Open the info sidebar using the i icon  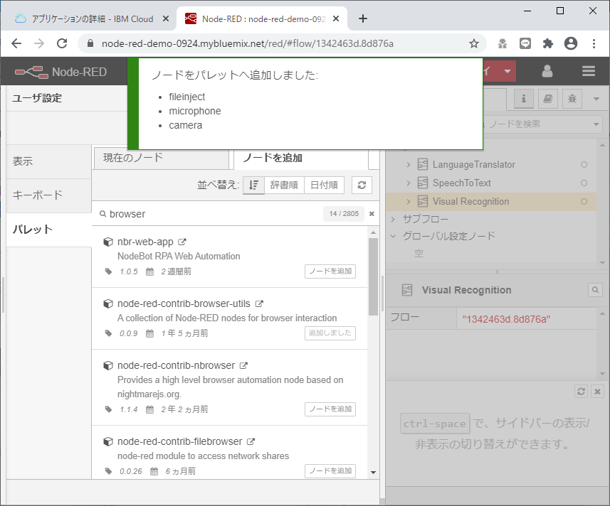click(523, 99)
